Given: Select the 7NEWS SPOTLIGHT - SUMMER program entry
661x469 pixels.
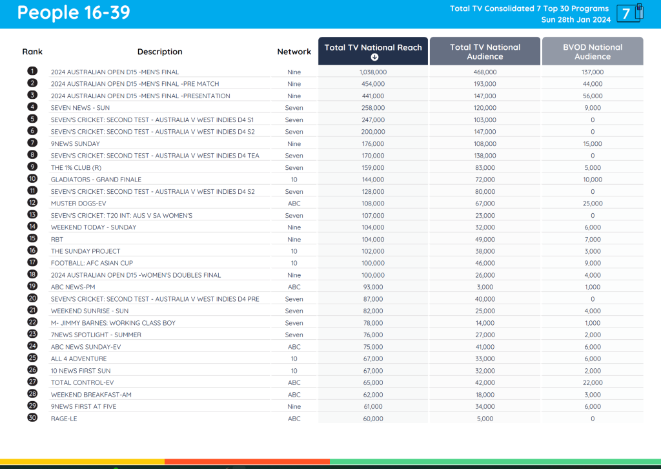Looking at the screenshot, I should click(x=96, y=335).
